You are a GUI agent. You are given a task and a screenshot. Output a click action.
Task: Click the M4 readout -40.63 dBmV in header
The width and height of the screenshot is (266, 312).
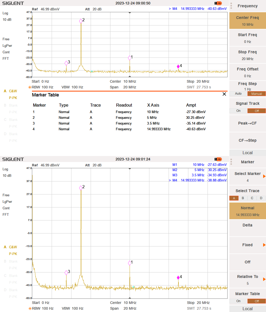217,9
